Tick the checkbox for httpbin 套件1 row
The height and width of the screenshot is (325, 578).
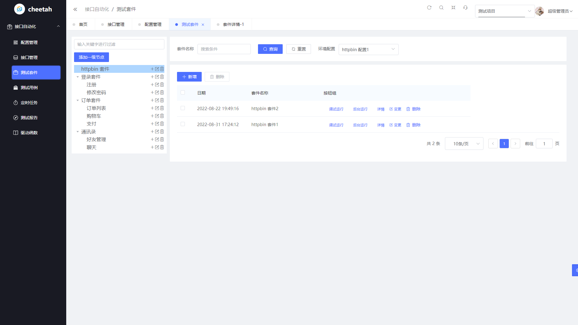183,124
